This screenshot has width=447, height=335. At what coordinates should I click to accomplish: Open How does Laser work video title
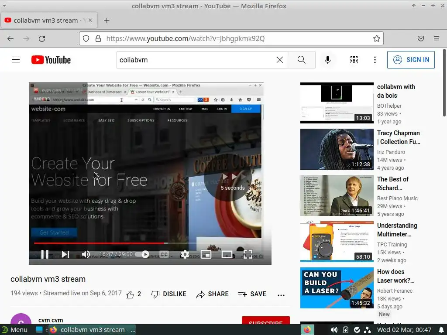[x=395, y=276]
